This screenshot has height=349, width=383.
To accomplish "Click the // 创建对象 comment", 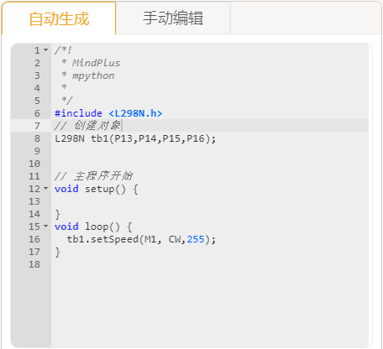I will (x=87, y=126).
